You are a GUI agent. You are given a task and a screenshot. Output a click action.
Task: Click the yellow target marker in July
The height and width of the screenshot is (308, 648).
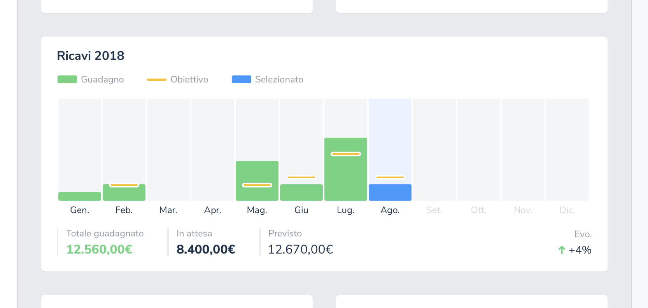click(x=345, y=154)
